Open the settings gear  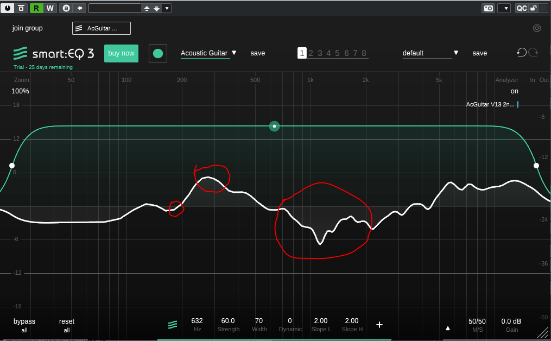(x=536, y=28)
